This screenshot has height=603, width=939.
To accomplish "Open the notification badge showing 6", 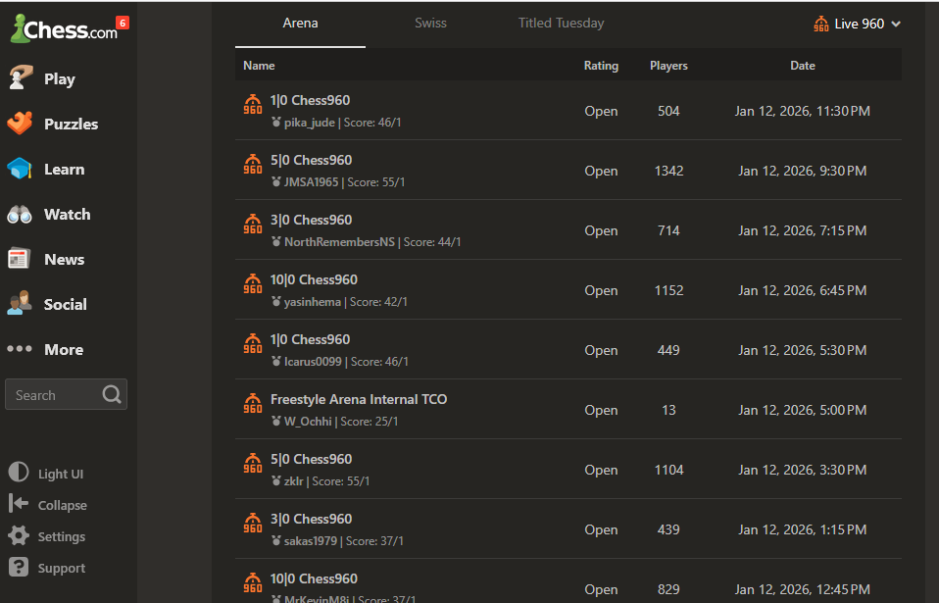I will (122, 22).
